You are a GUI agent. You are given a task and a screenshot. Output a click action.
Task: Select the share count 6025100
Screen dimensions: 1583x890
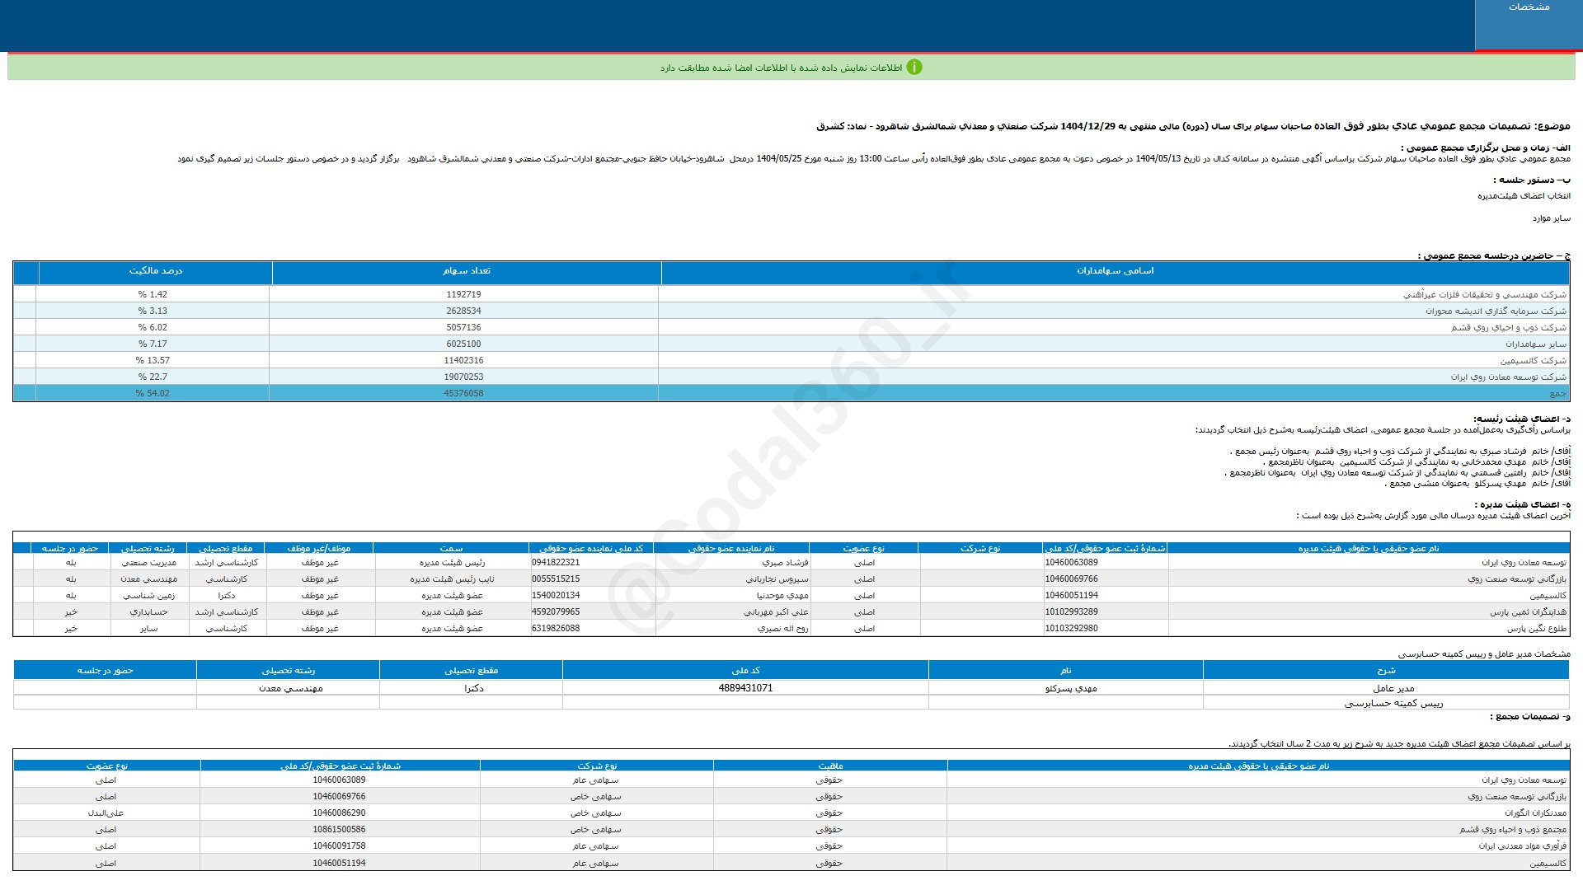coord(463,344)
